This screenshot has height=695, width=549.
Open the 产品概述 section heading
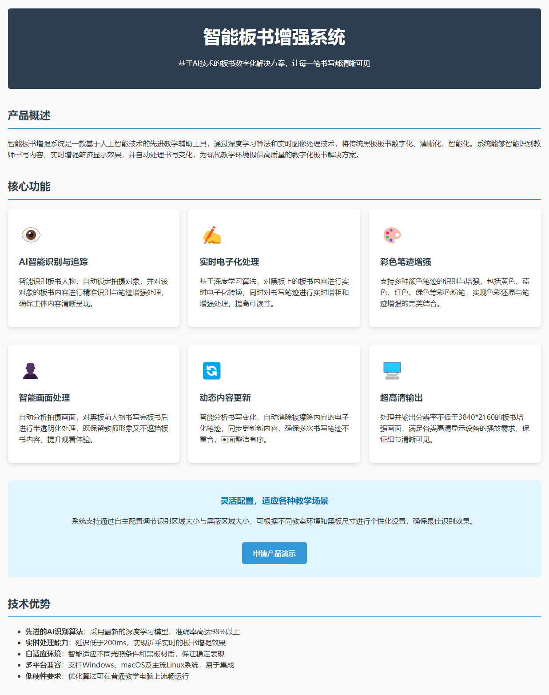pos(28,115)
